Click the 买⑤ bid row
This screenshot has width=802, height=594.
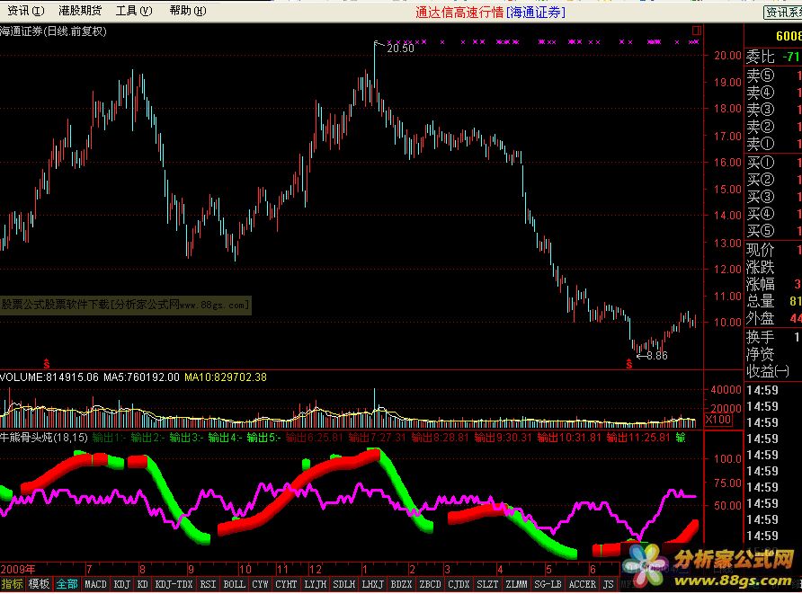point(773,231)
